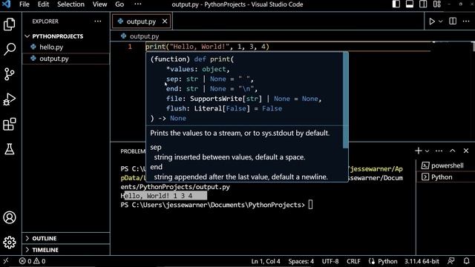Create a new terminal with plus
The width and height of the screenshot is (475, 267).
tap(419, 151)
